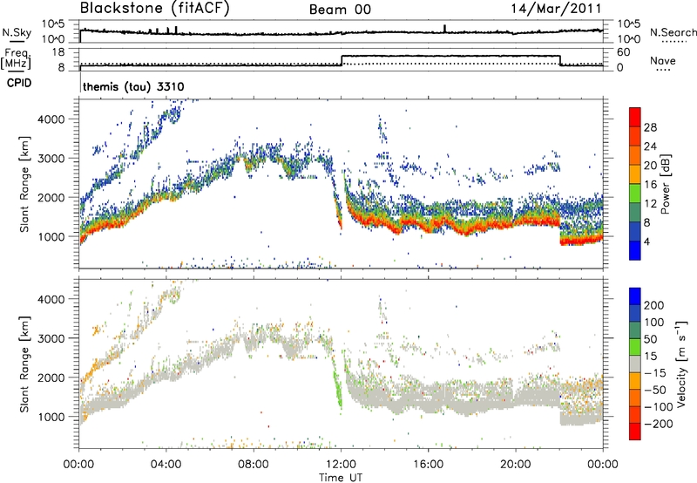
Task: Click the '20:00' time axis label
Action: pyautogui.click(x=516, y=465)
